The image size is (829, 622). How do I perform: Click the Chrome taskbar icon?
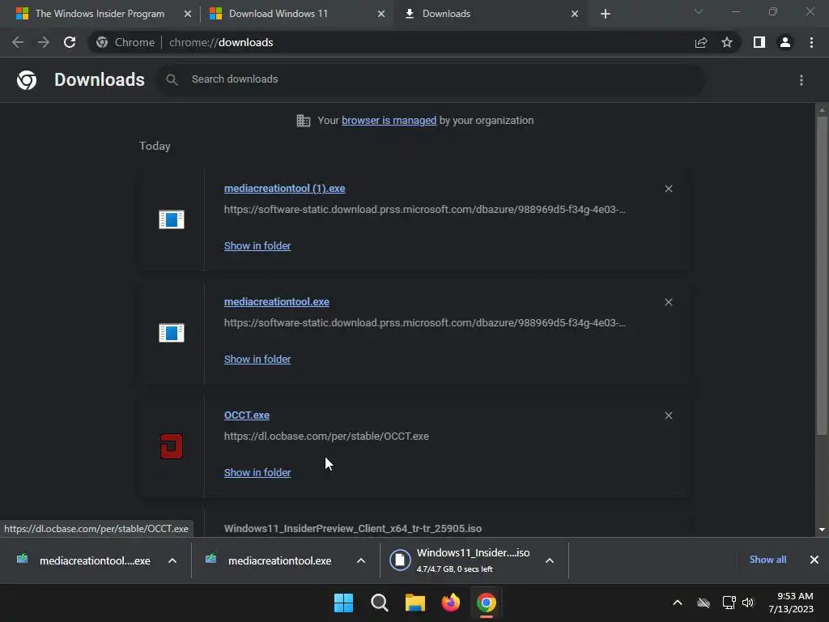(x=487, y=603)
